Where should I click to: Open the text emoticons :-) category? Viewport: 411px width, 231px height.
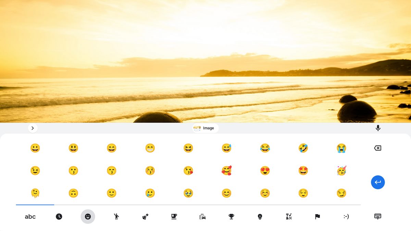[x=345, y=216]
